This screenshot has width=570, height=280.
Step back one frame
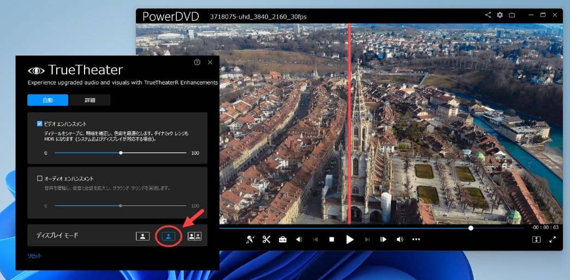click(x=299, y=239)
